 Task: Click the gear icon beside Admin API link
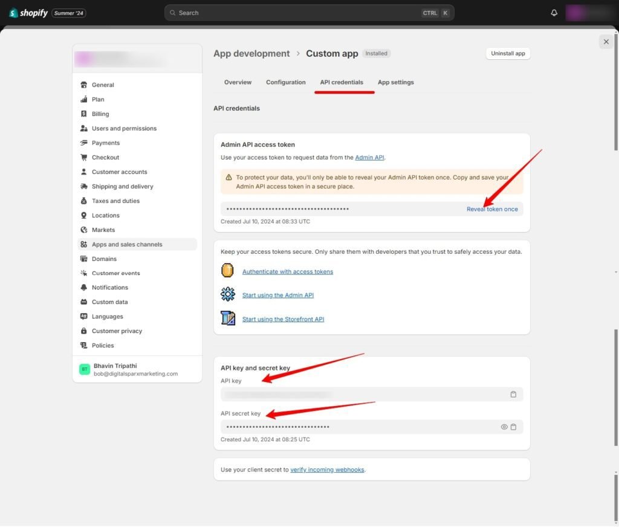click(x=228, y=294)
